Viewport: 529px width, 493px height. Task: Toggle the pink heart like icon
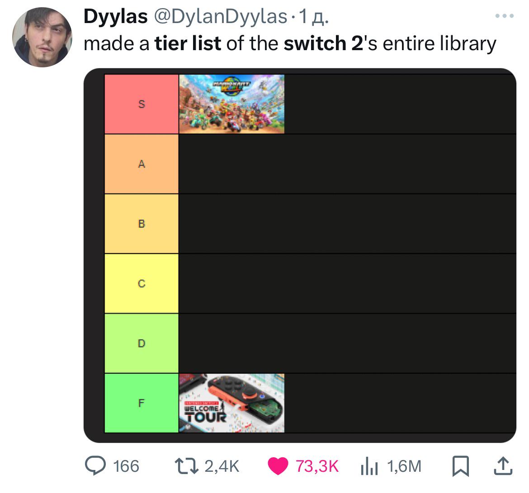(x=278, y=466)
